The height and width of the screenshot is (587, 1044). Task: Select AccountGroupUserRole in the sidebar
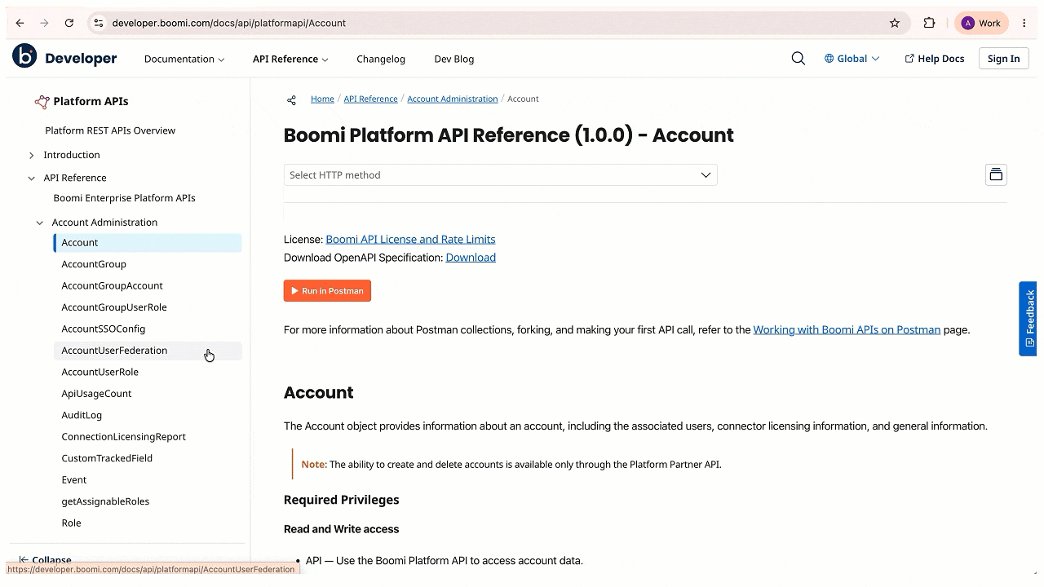pyautogui.click(x=114, y=307)
